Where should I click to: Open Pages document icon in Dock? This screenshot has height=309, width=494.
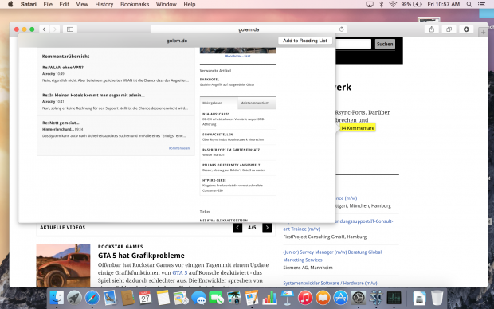point(252,298)
